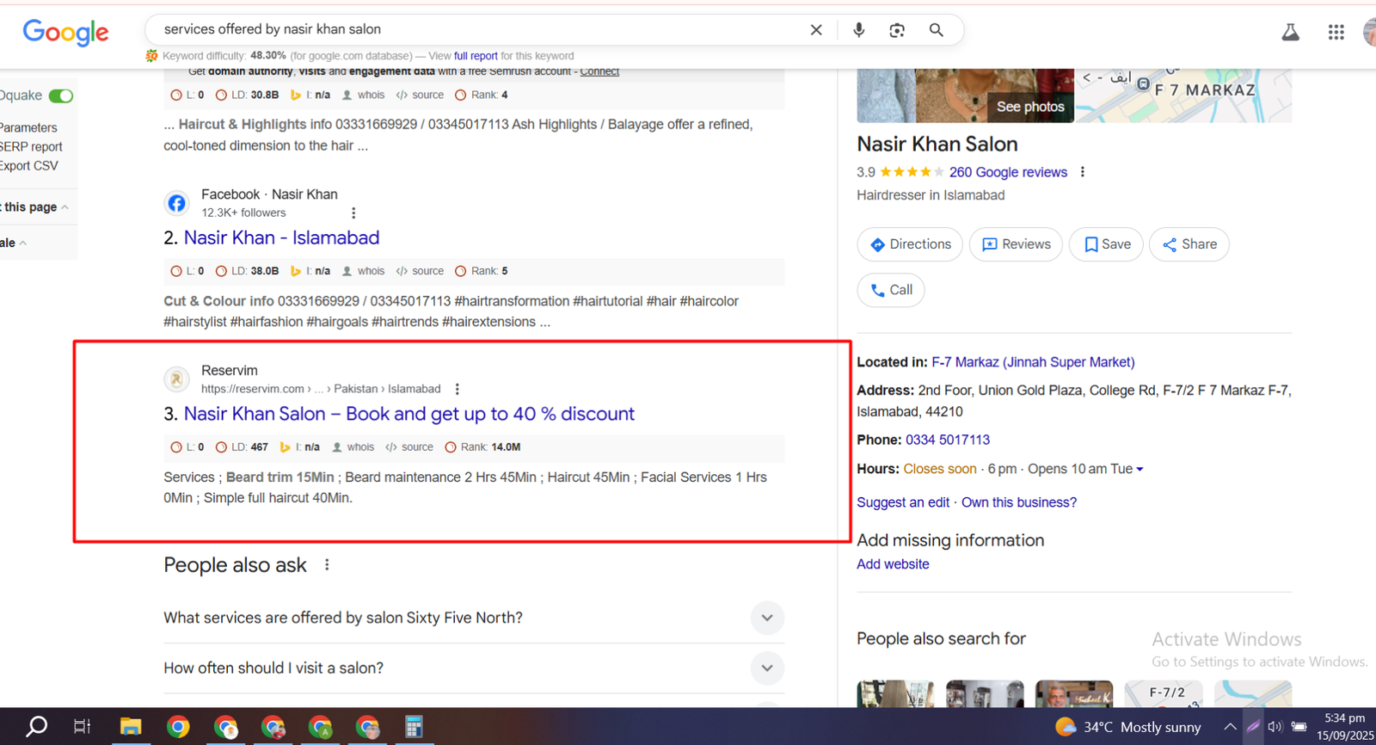Click the voice search microphone icon
The image size is (1376, 745).
tap(858, 30)
